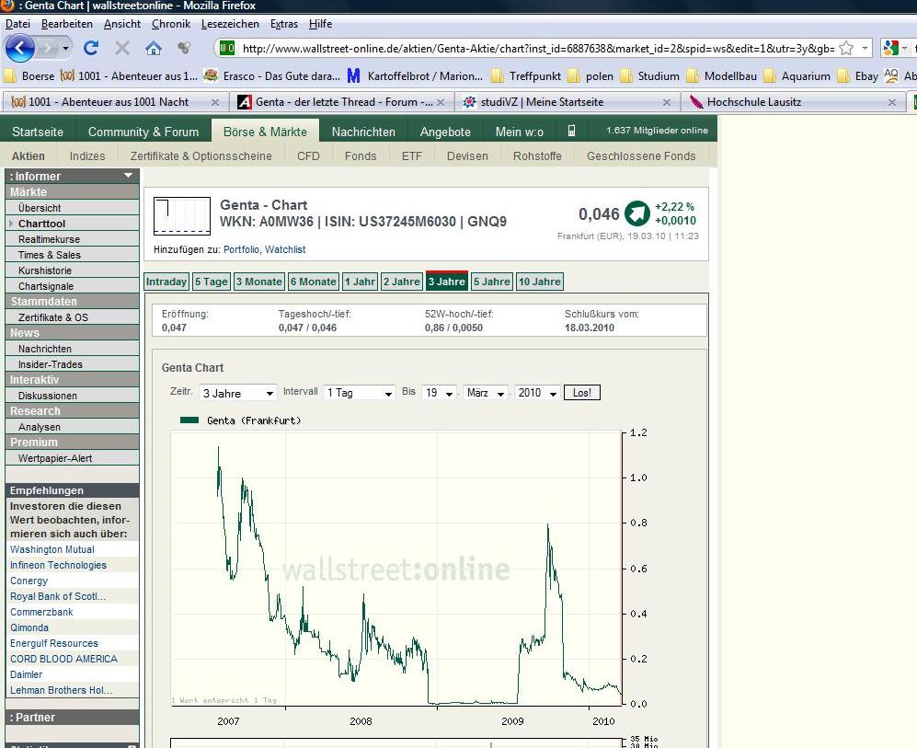Switch chart to the 1 Jahr range
This screenshot has width=917, height=748.
click(x=360, y=282)
